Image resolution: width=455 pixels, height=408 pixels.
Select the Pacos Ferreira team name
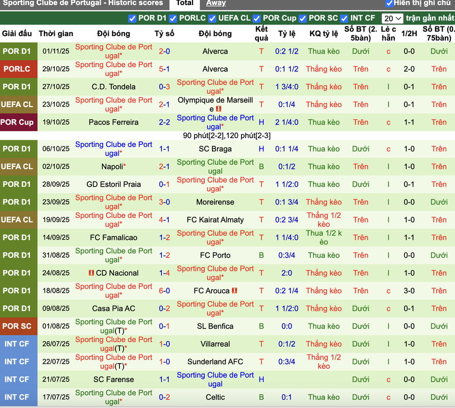click(x=114, y=122)
